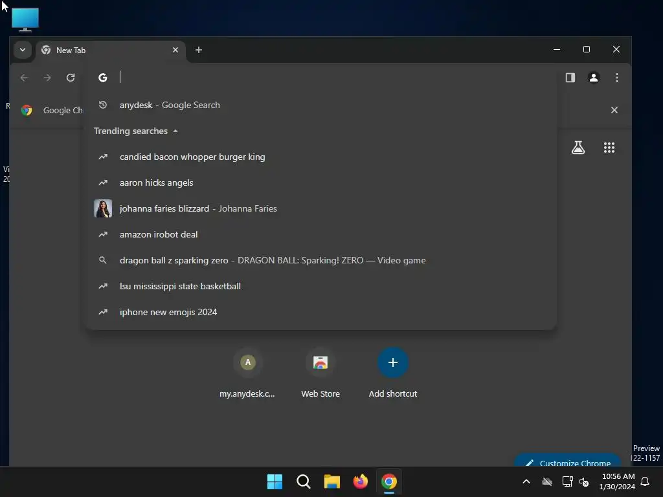This screenshot has width=663, height=497.
Task: Open File Explorer from the taskbar
Action: pyautogui.click(x=332, y=481)
